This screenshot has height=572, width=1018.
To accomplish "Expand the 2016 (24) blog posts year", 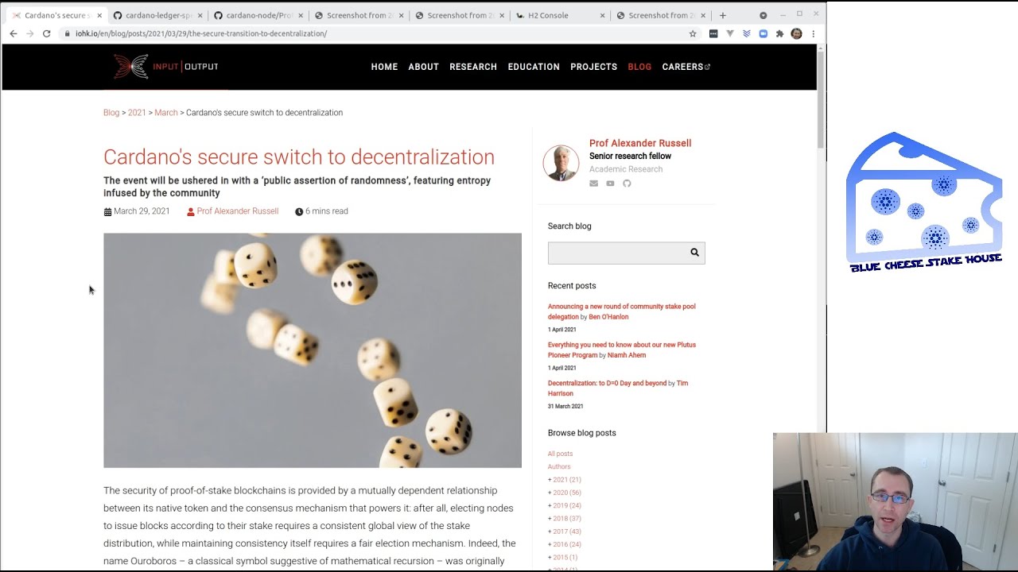I will [x=565, y=544].
